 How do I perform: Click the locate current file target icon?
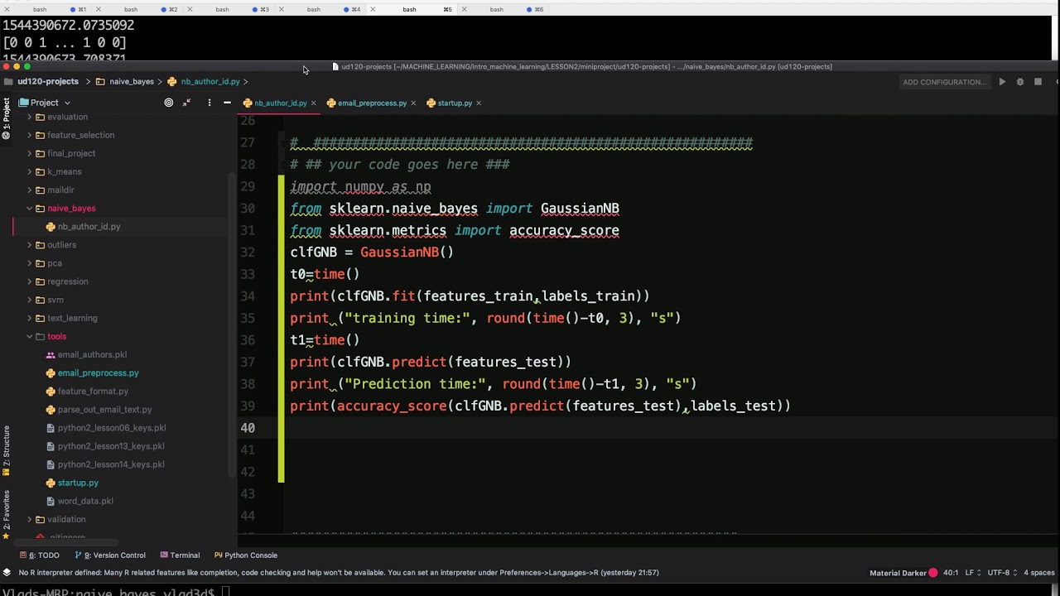pyautogui.click(x=169, y=103)
